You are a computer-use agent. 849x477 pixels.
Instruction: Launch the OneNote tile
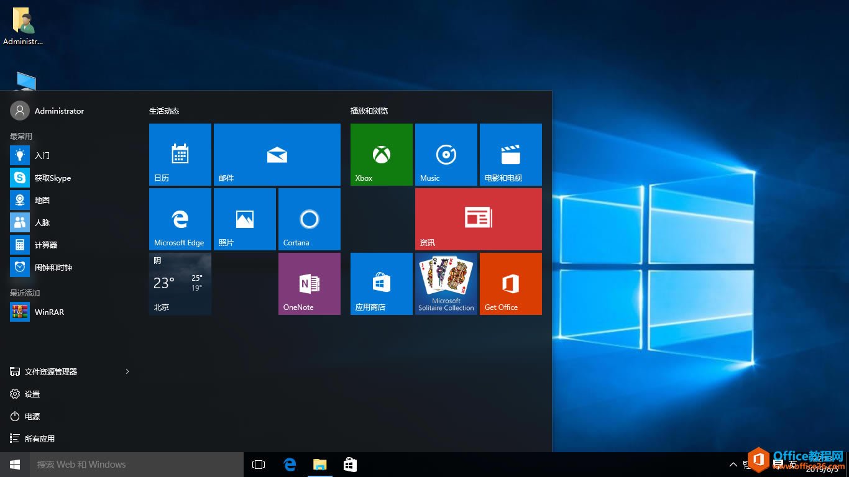310,284
